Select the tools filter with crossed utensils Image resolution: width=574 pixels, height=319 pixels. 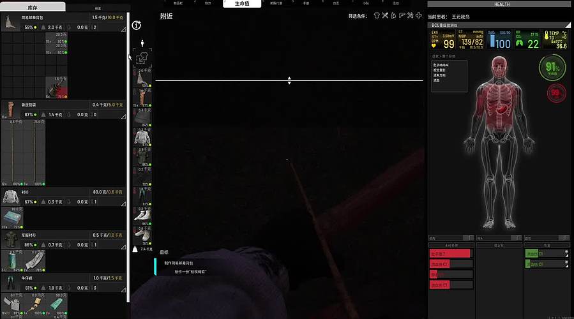(x=384, y=15)
